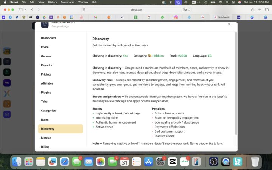Open the Metrics settings section
Screen dimensions: 272x170
[46, 138]
